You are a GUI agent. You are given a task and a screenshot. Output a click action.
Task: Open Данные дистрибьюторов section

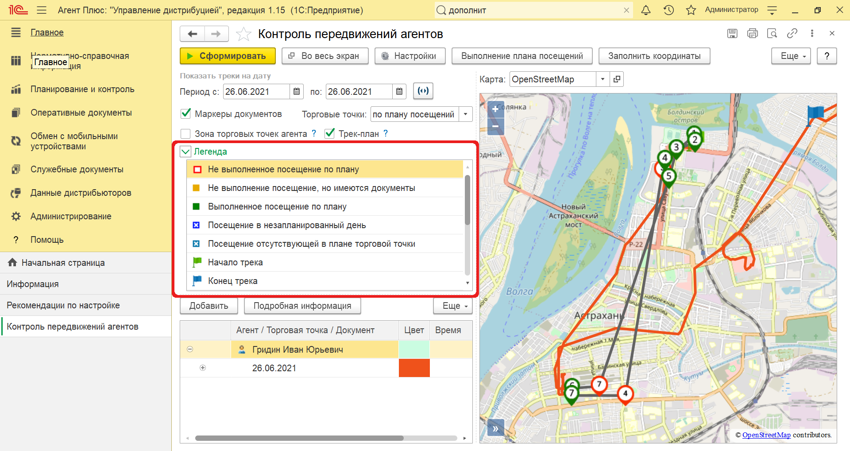[81, 193]
